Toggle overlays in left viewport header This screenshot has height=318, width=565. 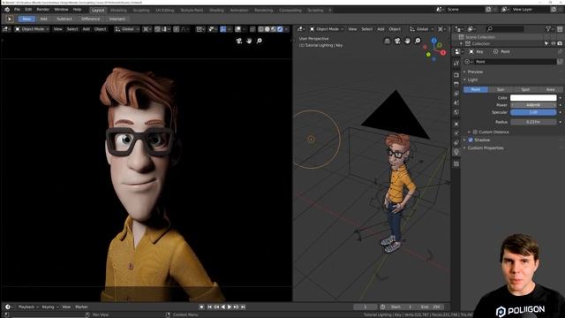tap(237, 29)
